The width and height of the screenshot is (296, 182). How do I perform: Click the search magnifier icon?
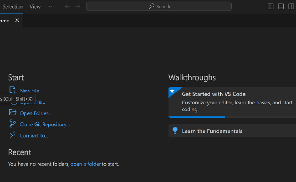[x=152, y=6]
